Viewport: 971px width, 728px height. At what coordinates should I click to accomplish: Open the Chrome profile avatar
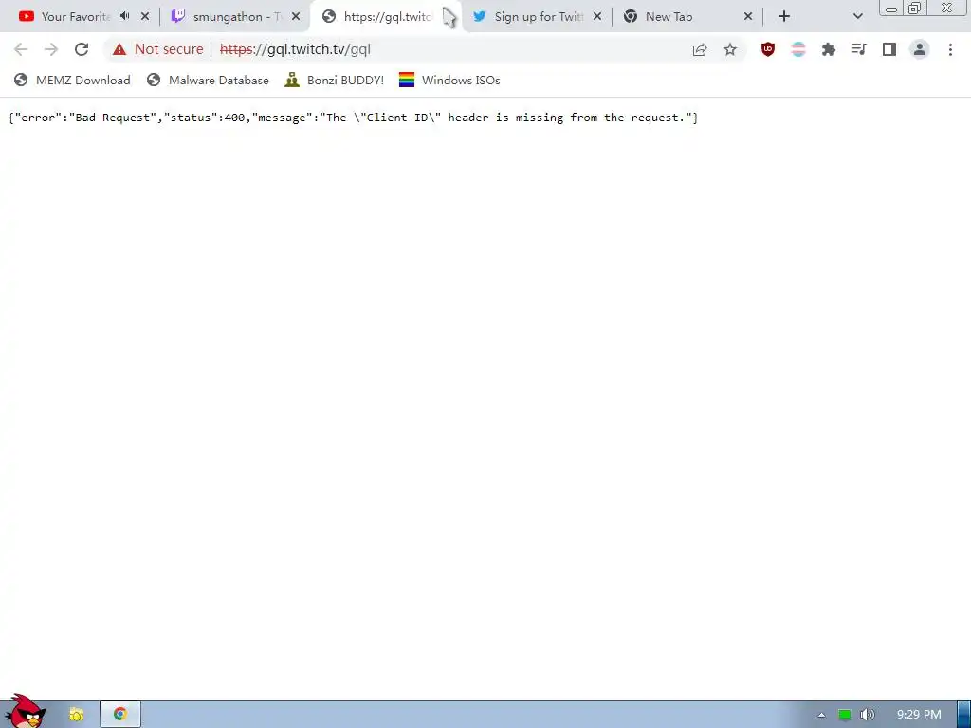[x=920, y=49]
